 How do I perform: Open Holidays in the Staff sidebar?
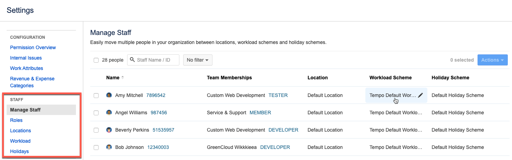(x=20, y=151)
